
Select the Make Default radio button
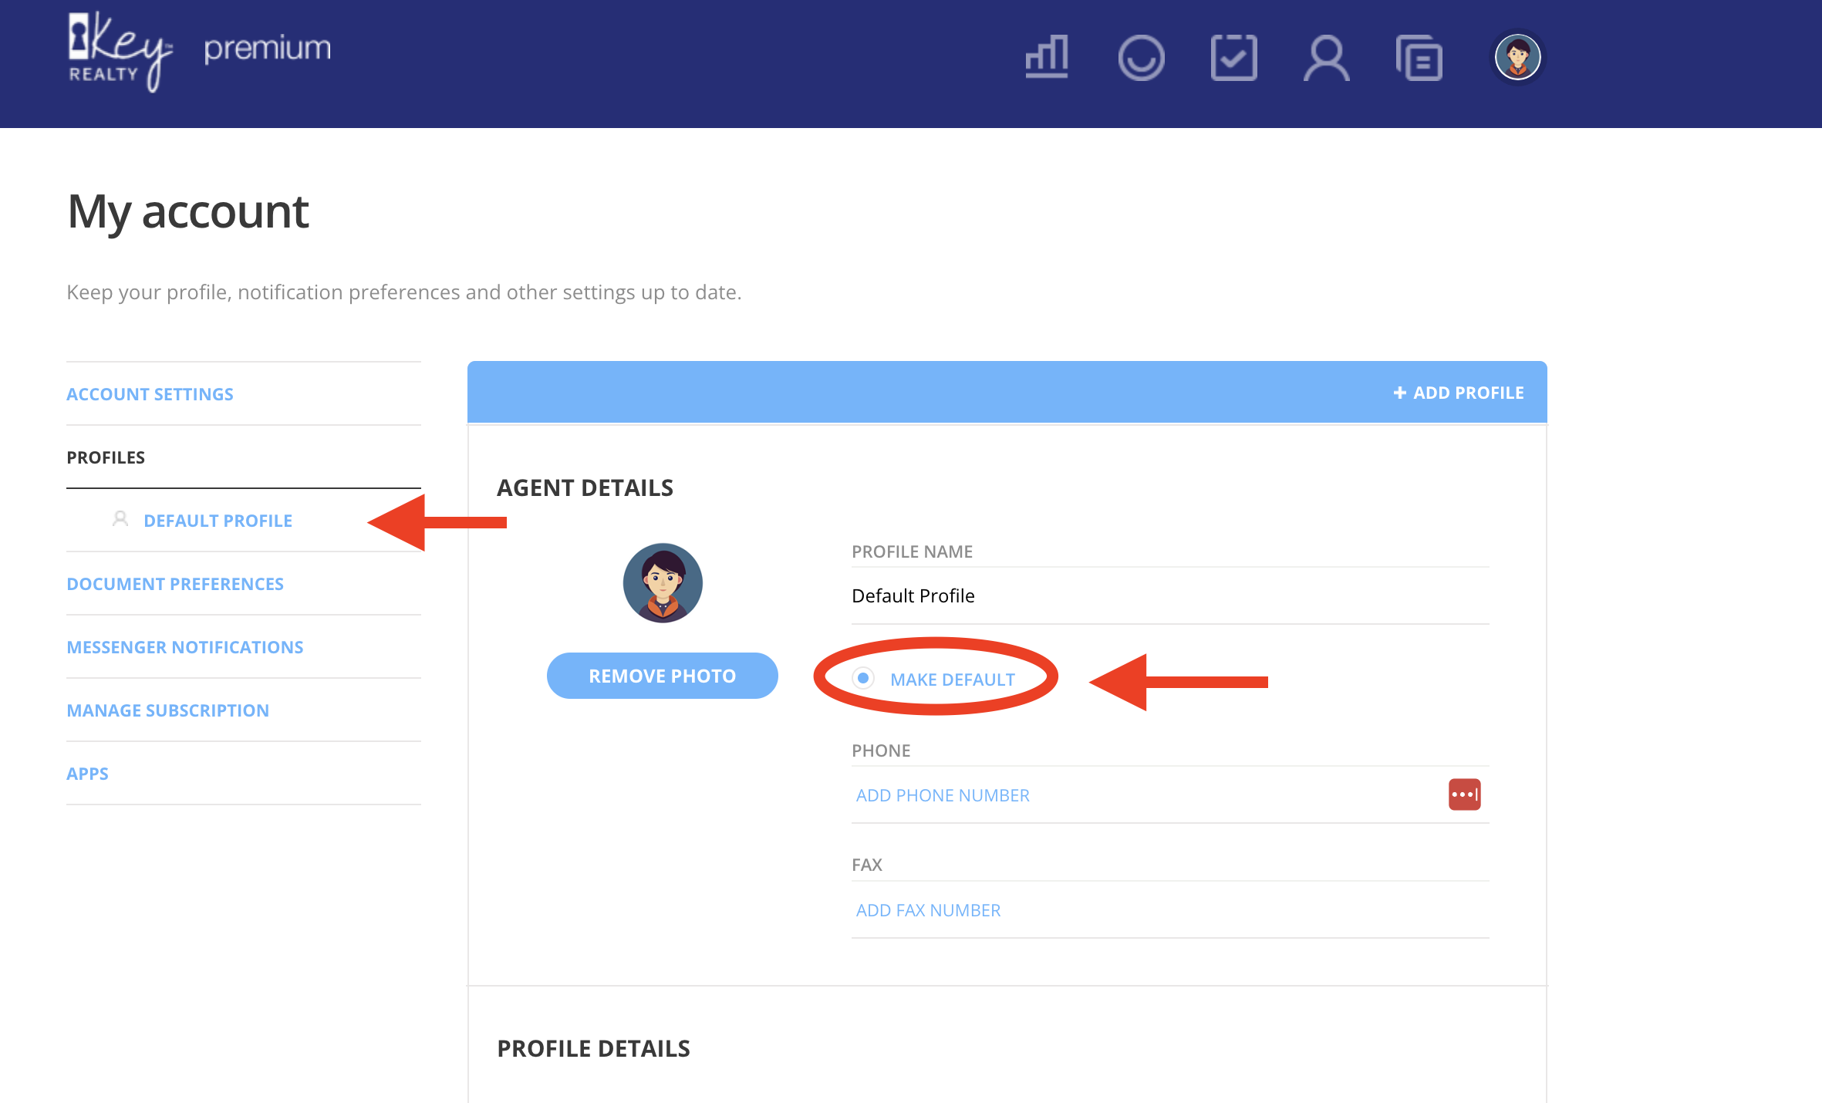point(863,679)
